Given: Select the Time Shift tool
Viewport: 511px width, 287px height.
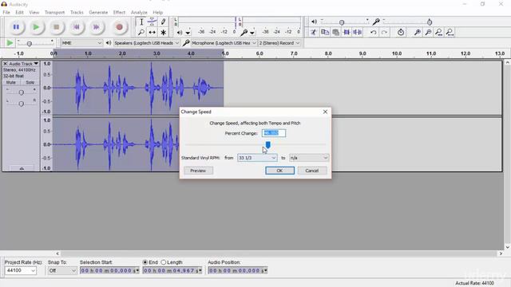Looking at the screenshot, I should pyautogui.click(x=152, y=33).
